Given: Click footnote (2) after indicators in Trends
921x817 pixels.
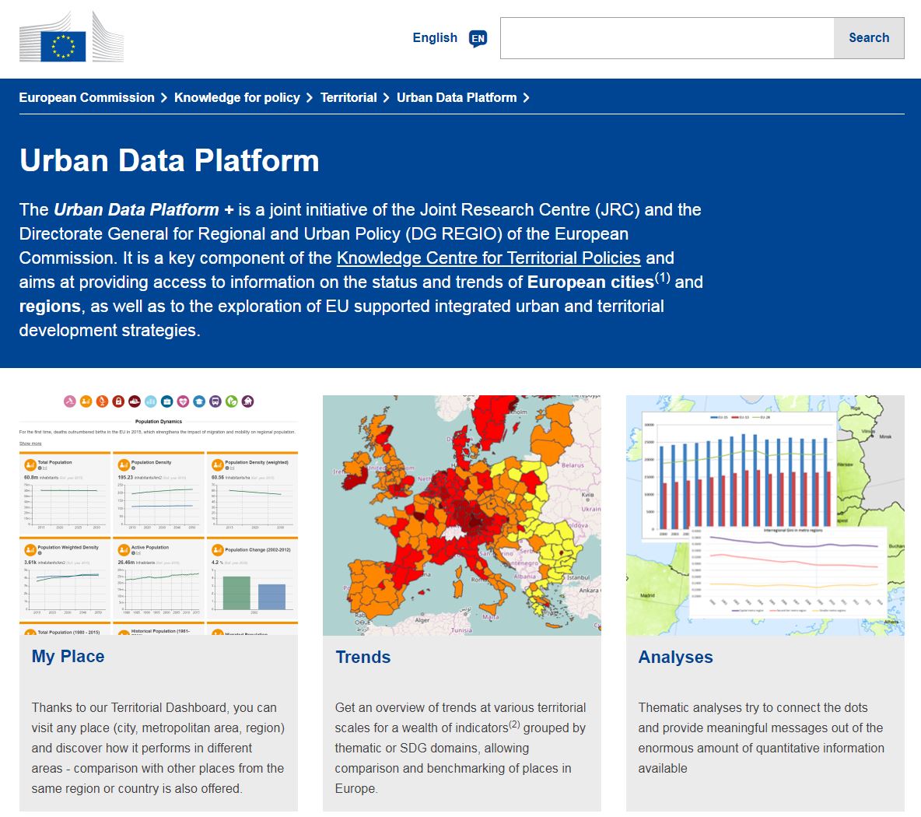Looking at the screenshot, I should tap(514, 724).
